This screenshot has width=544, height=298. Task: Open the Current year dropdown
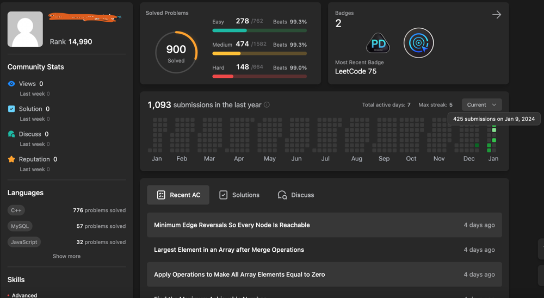tap(481, 105)
